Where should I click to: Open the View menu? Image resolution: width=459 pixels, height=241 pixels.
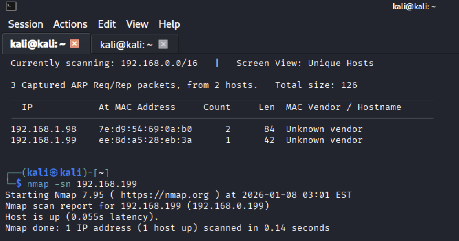137,24
